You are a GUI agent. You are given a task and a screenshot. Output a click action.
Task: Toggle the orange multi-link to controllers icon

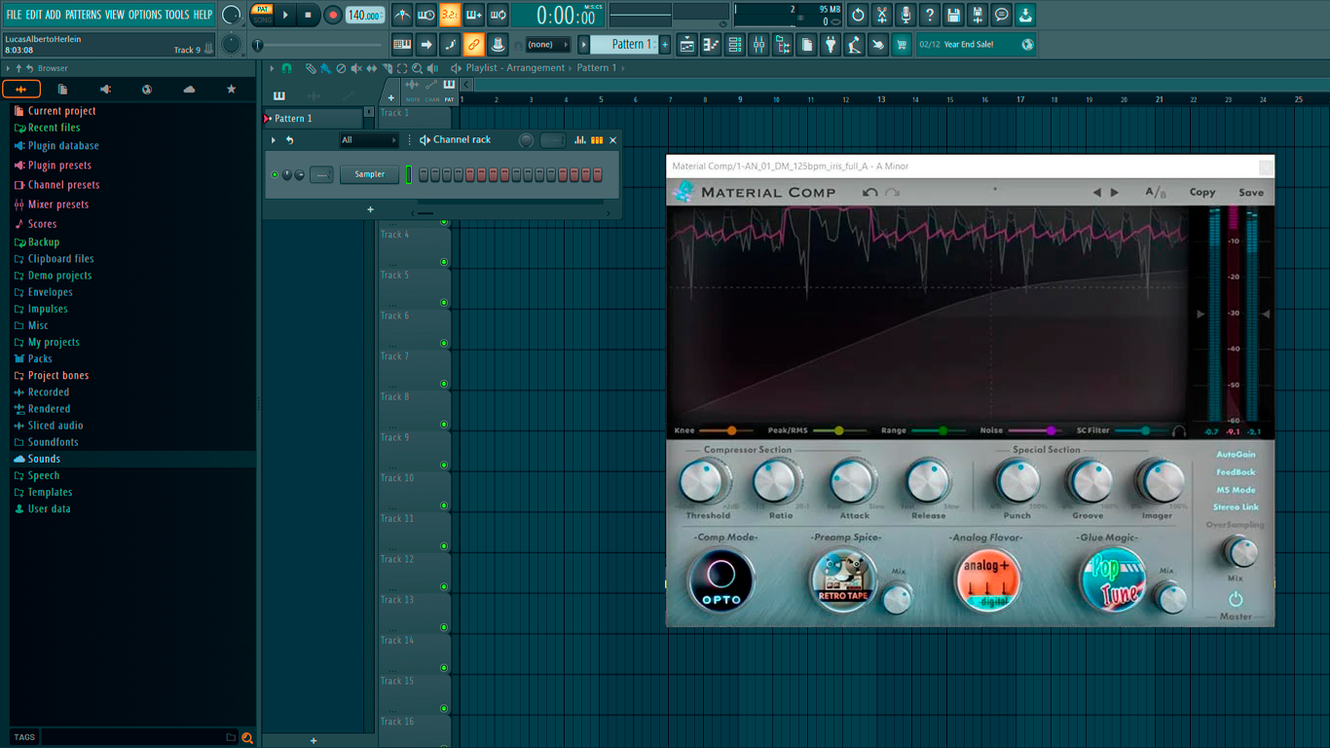(473, 44)
